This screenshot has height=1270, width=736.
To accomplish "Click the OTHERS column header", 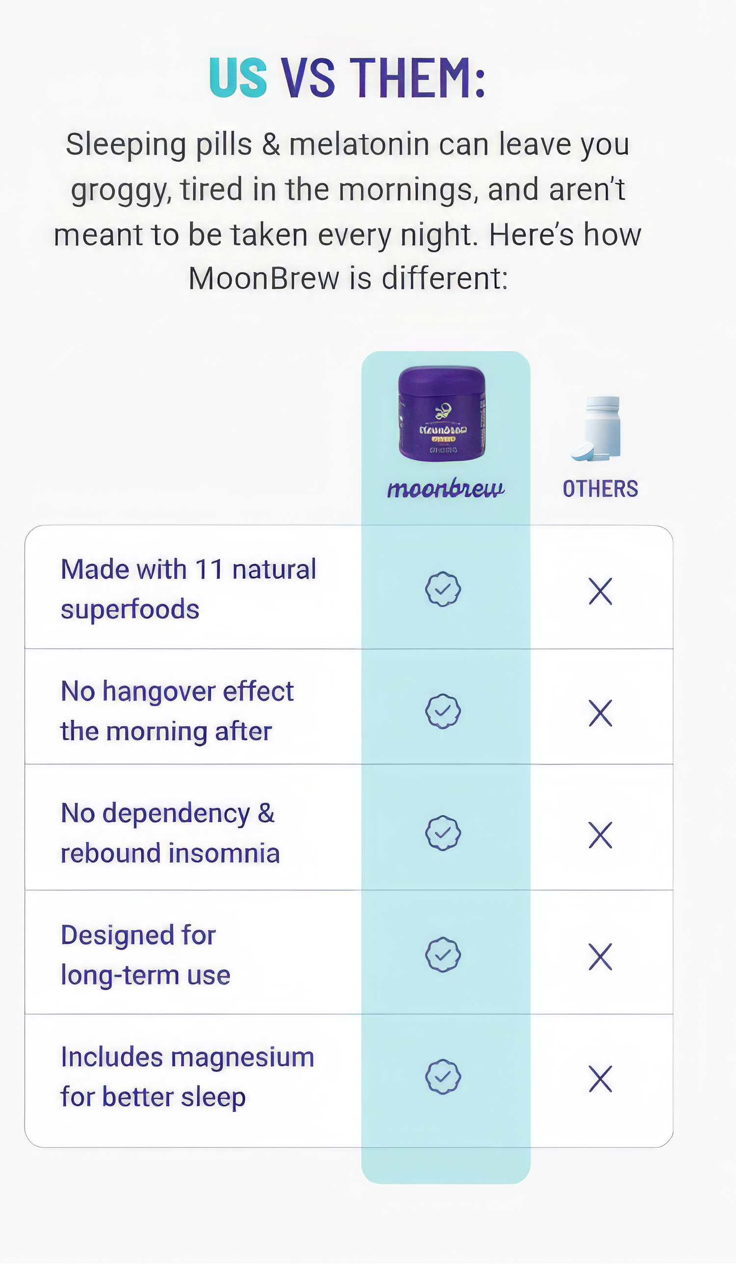I will (x=600, y=489).
